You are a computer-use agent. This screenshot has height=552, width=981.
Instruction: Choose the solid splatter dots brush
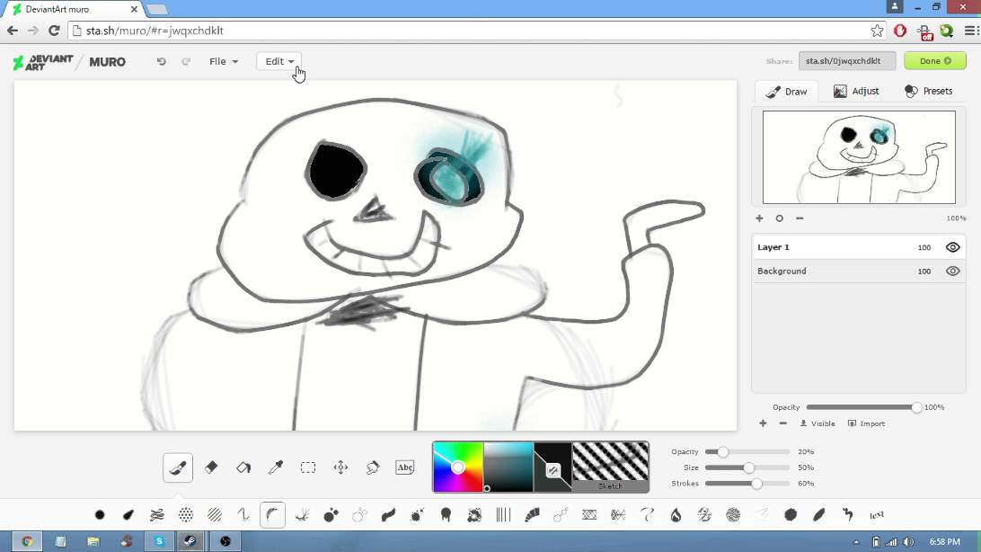331,515
